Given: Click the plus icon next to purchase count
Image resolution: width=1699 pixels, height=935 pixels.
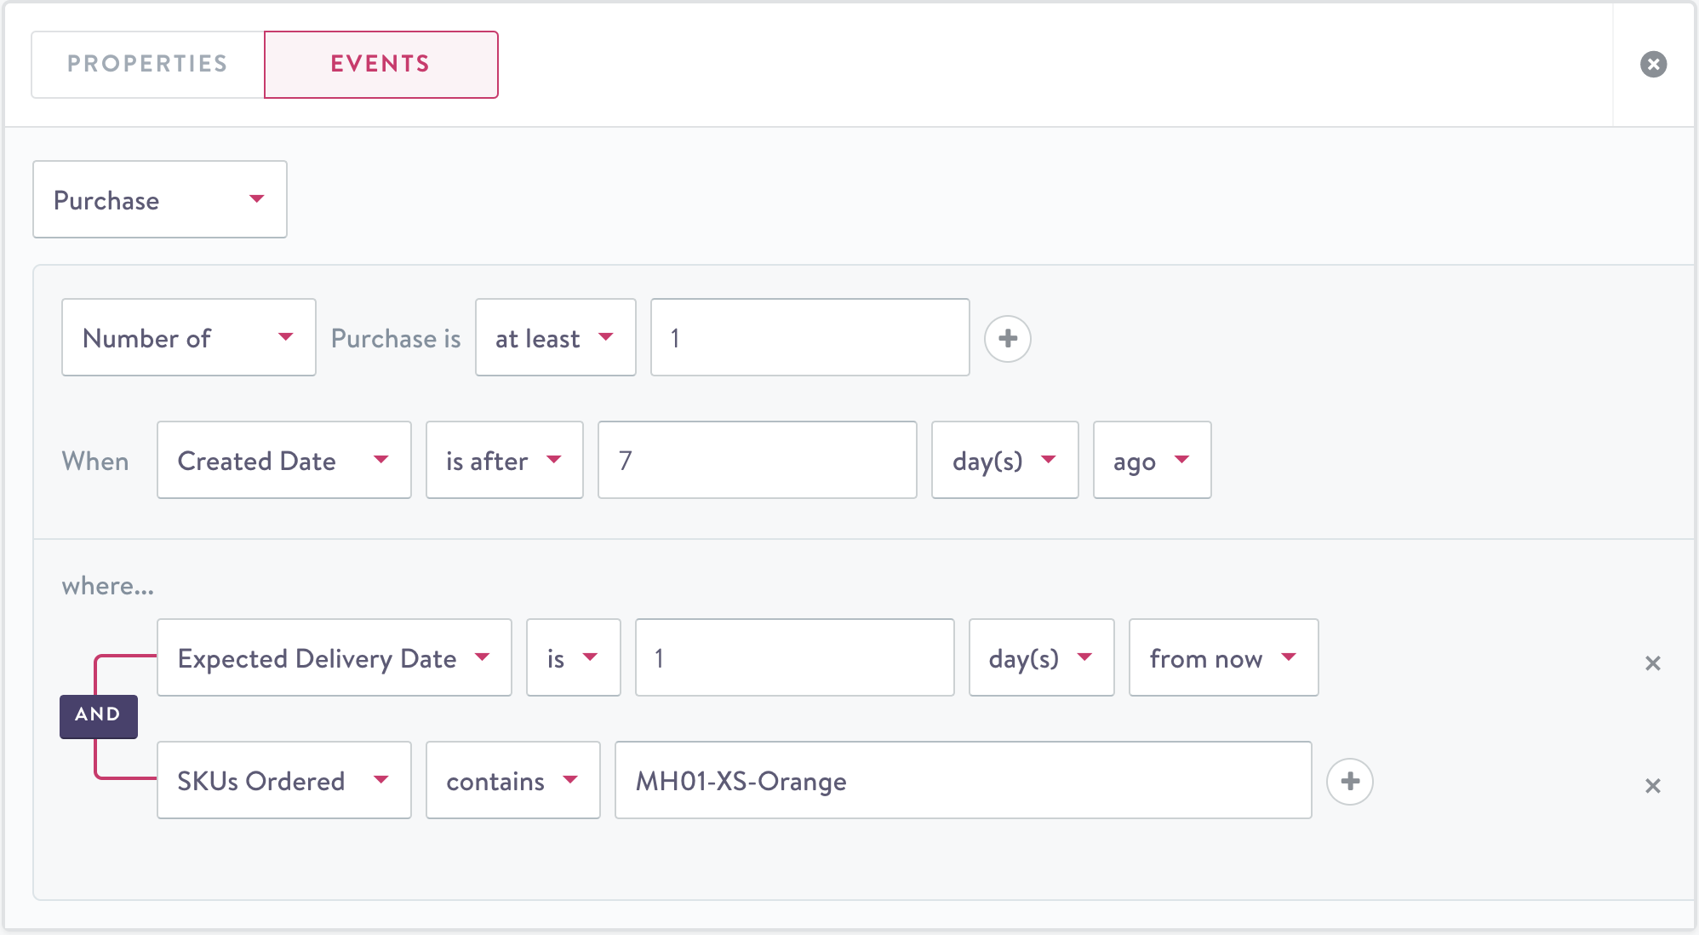Looking at the screenshot, I should click(1008, 339).
